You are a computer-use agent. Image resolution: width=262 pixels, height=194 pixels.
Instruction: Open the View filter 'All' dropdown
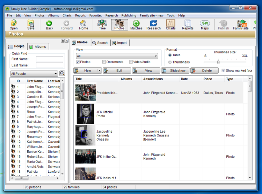point(117,56)
